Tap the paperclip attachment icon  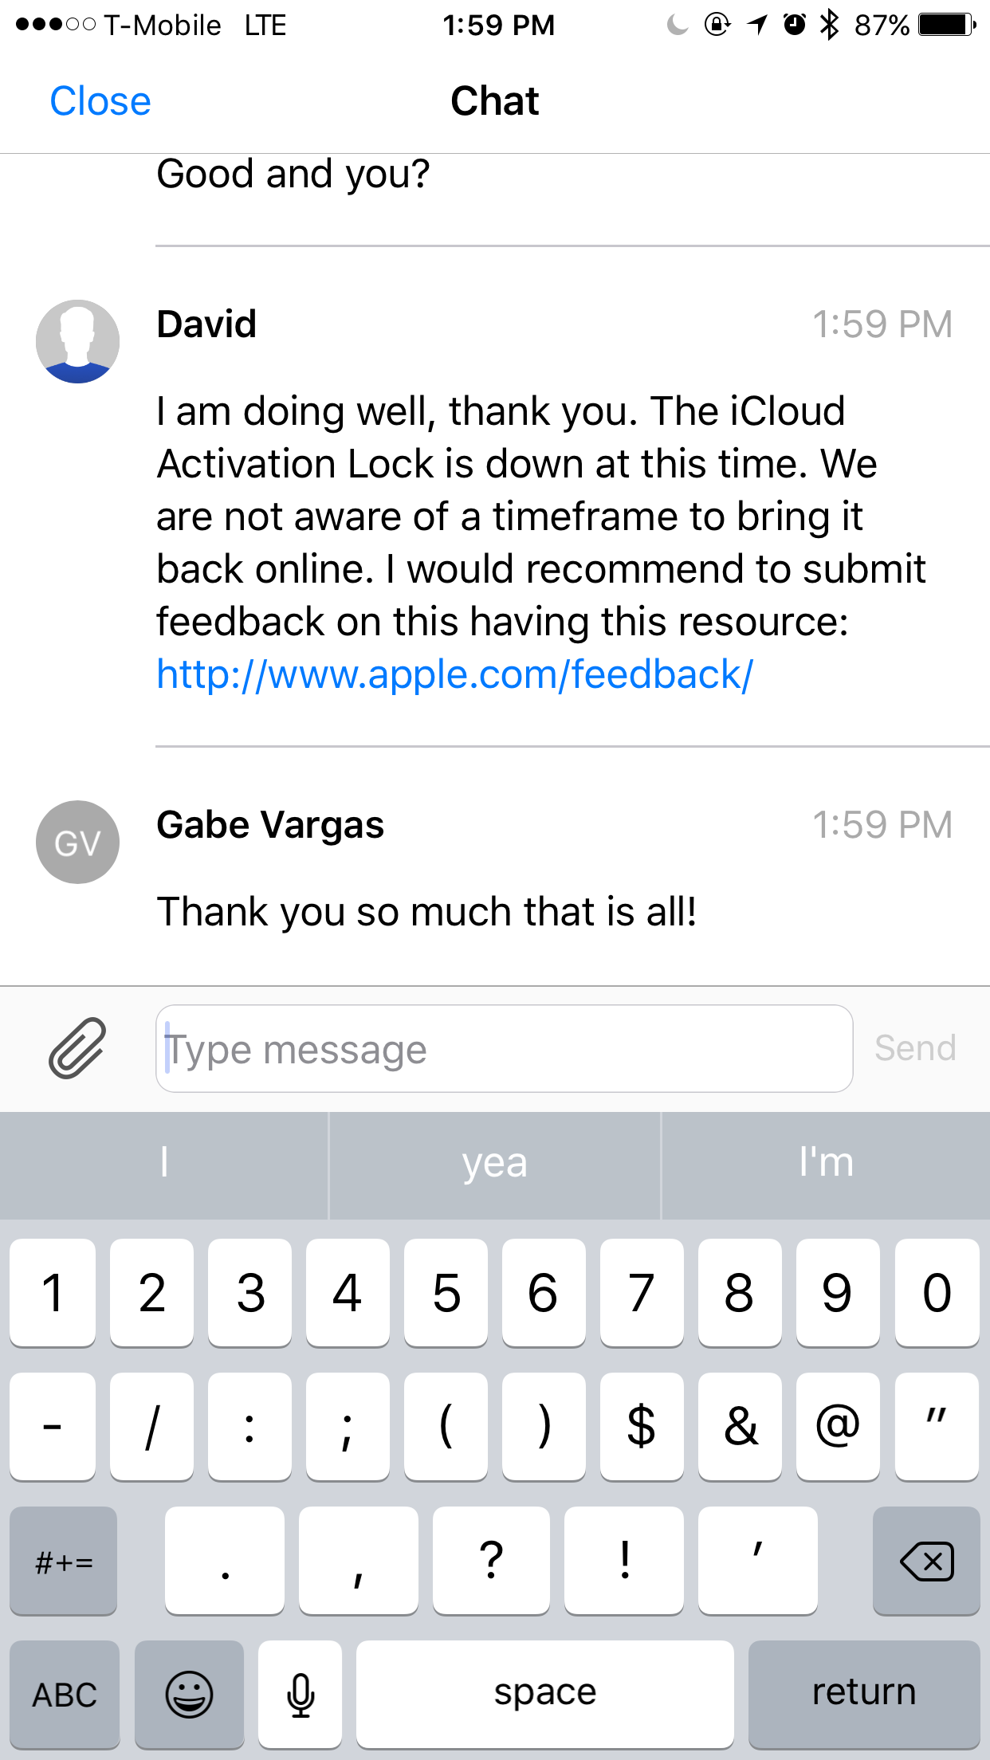77,1048
